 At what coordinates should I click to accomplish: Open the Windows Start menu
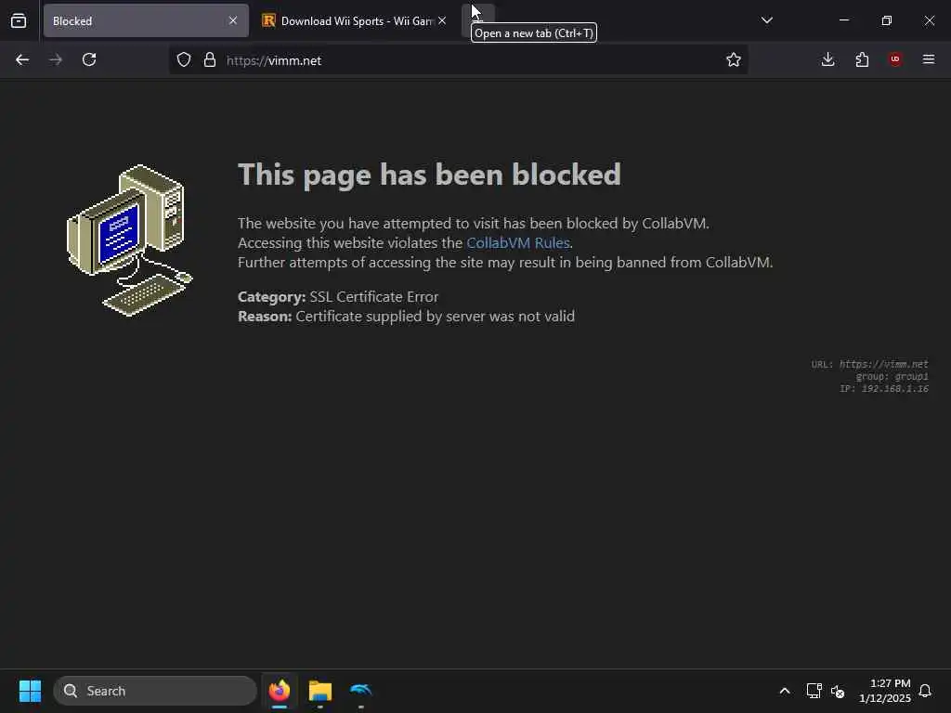(x=30, y=691)
